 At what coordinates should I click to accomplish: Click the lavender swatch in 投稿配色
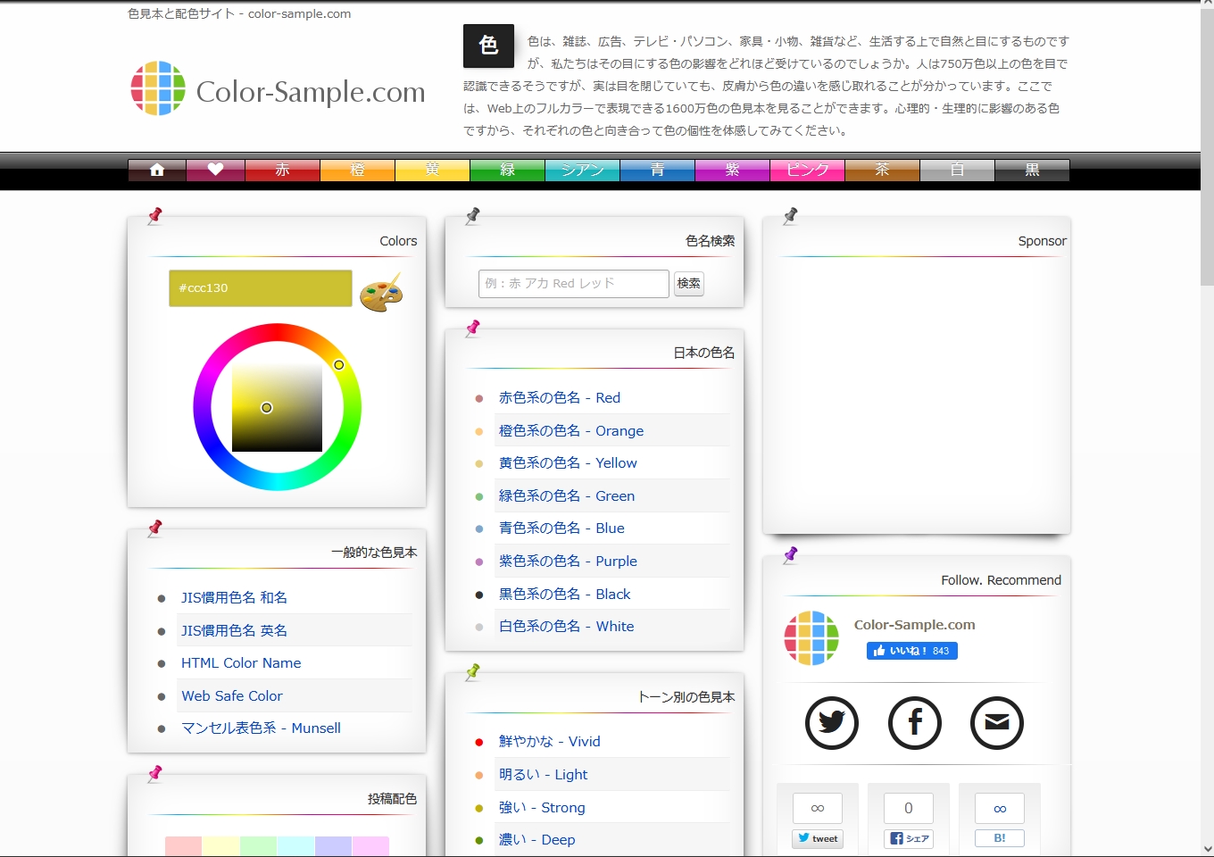click(333, 846)
